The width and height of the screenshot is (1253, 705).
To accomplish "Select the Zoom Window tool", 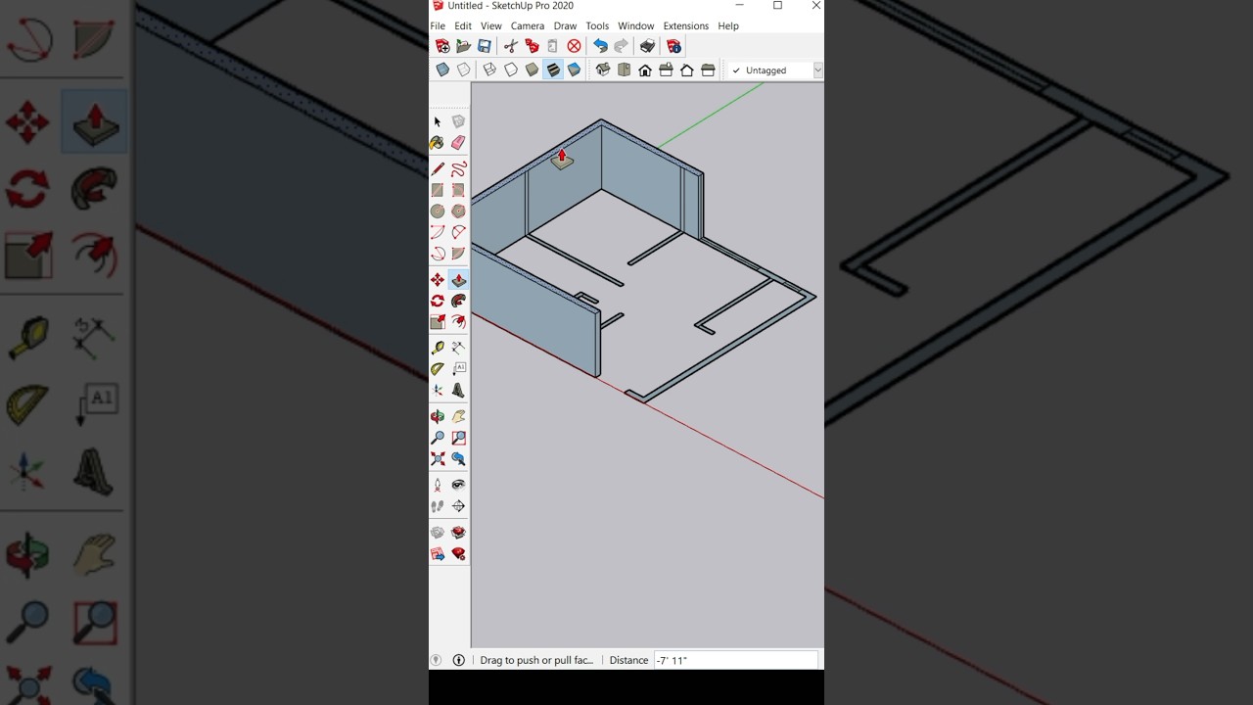I will point(458,438).
